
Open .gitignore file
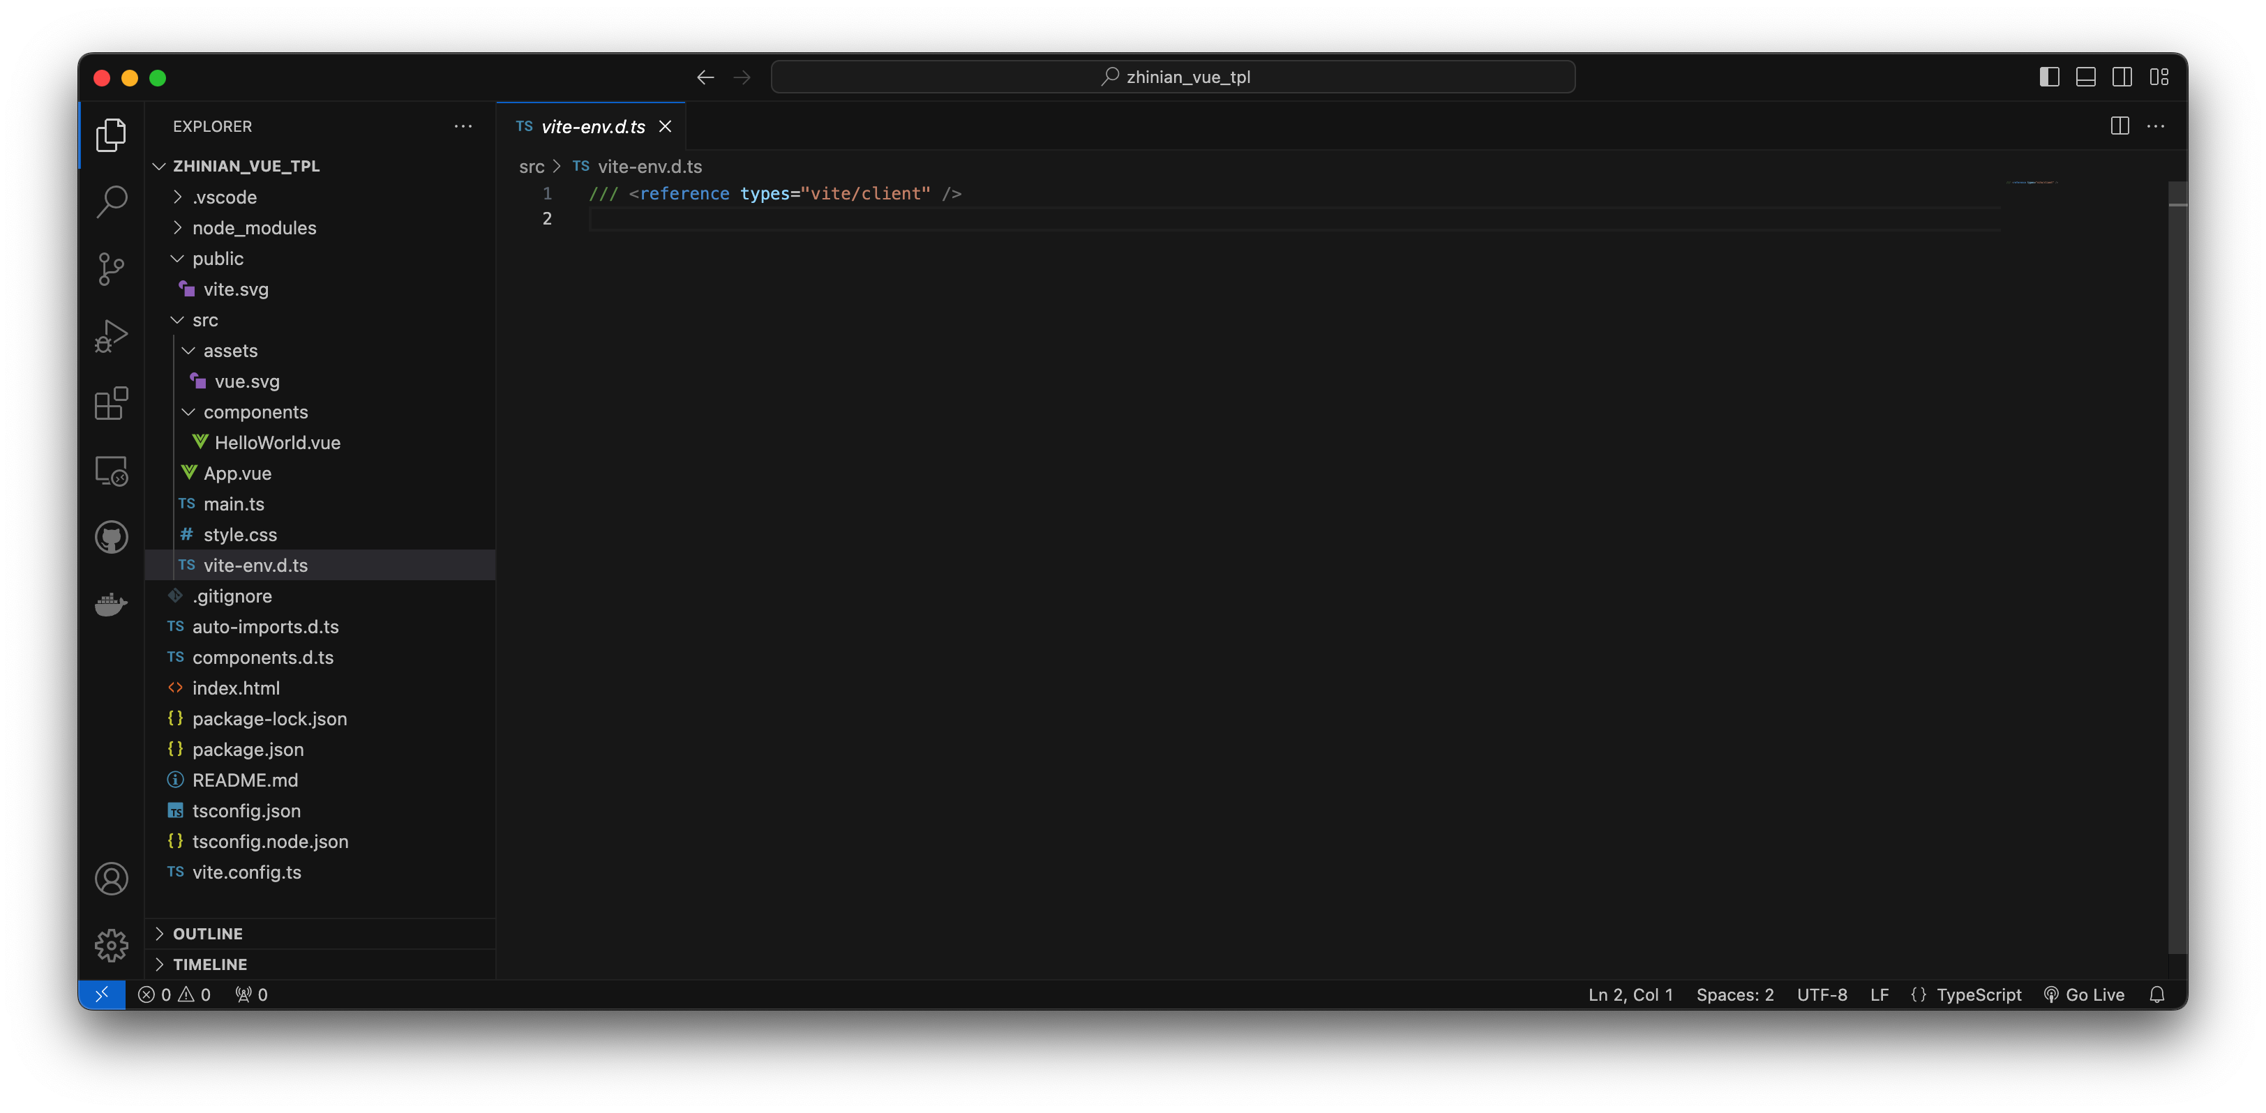(321, 597)
